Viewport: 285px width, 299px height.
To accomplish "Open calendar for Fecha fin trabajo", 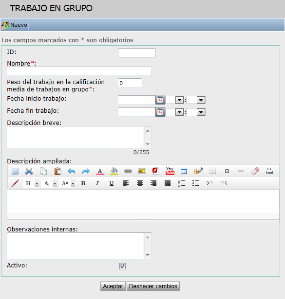I will 160,112.
